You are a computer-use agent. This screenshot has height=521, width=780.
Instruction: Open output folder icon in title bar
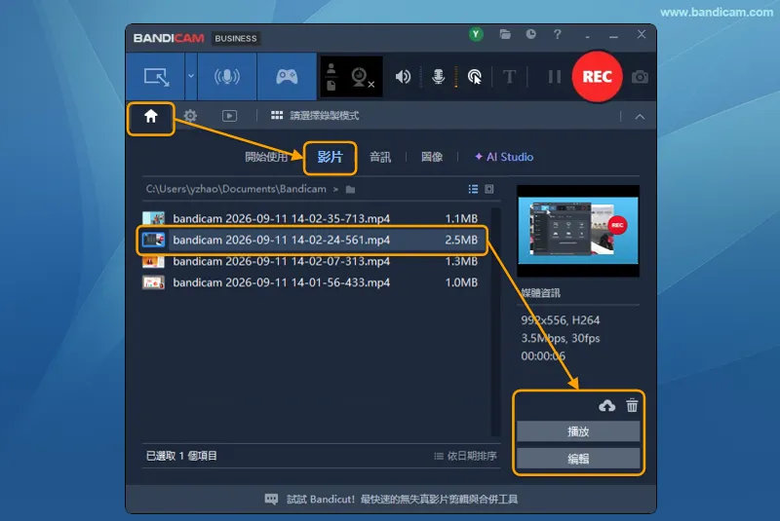coord(505,34)
